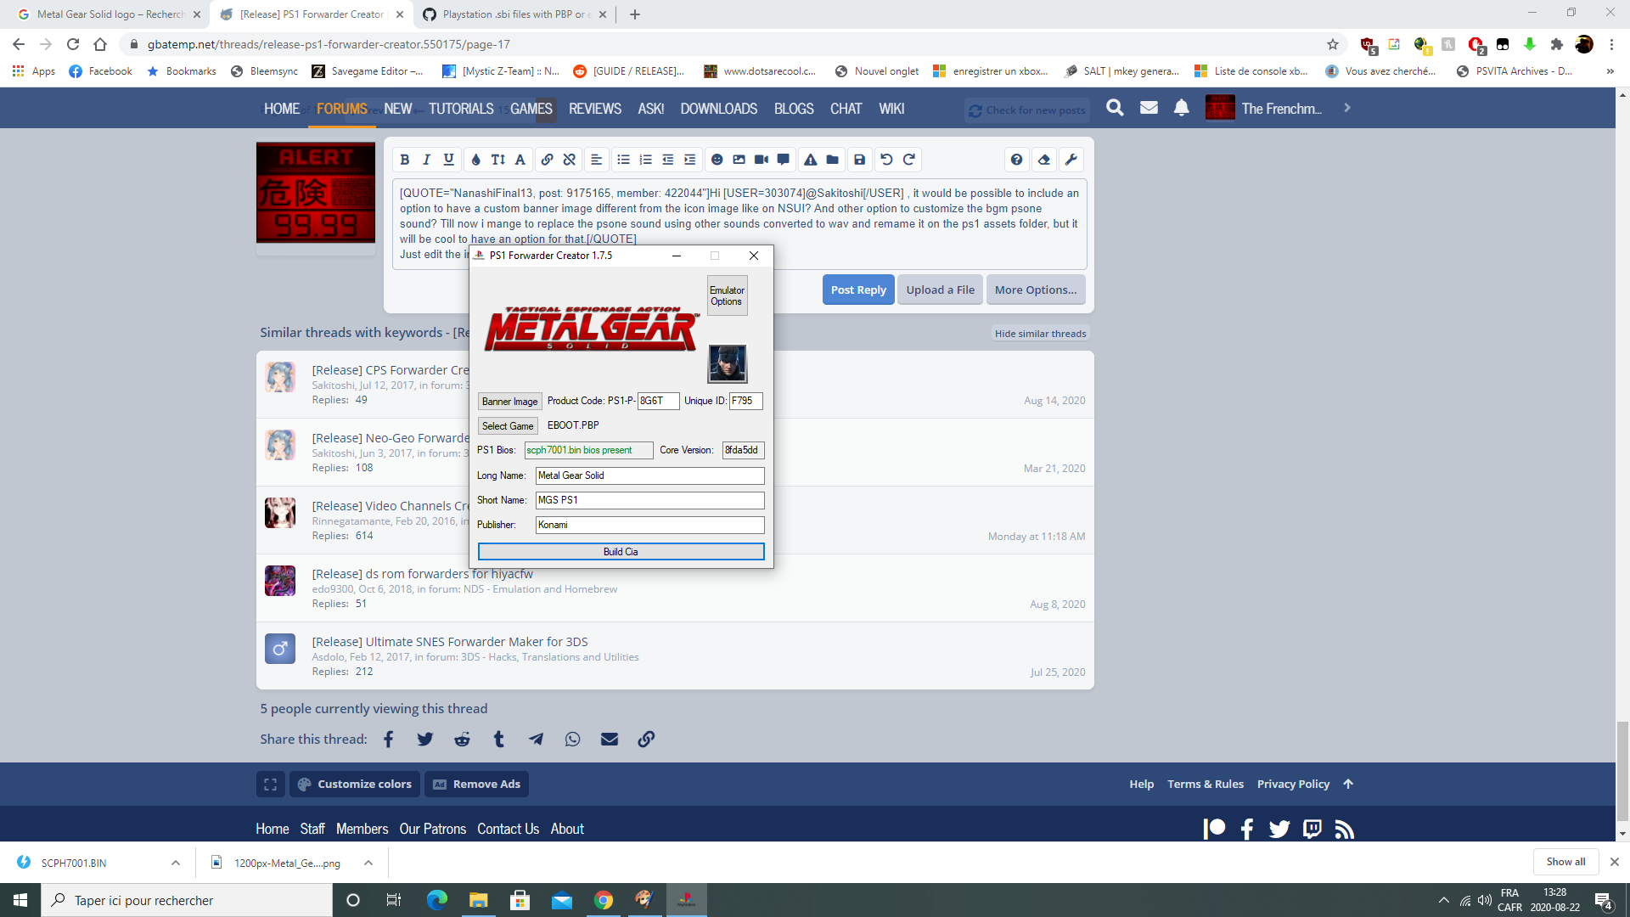Viewport: 1630px width, 917px height.
Task: Undo the last edit in editor
Action: 887,160
